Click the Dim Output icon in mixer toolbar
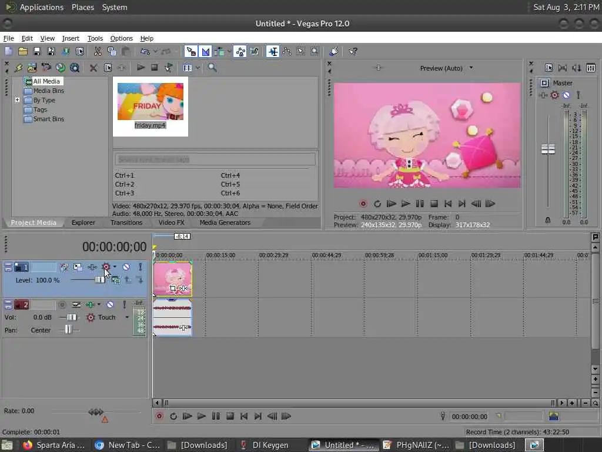The width and height of the screenshot is (602, 452). [576, 68]
